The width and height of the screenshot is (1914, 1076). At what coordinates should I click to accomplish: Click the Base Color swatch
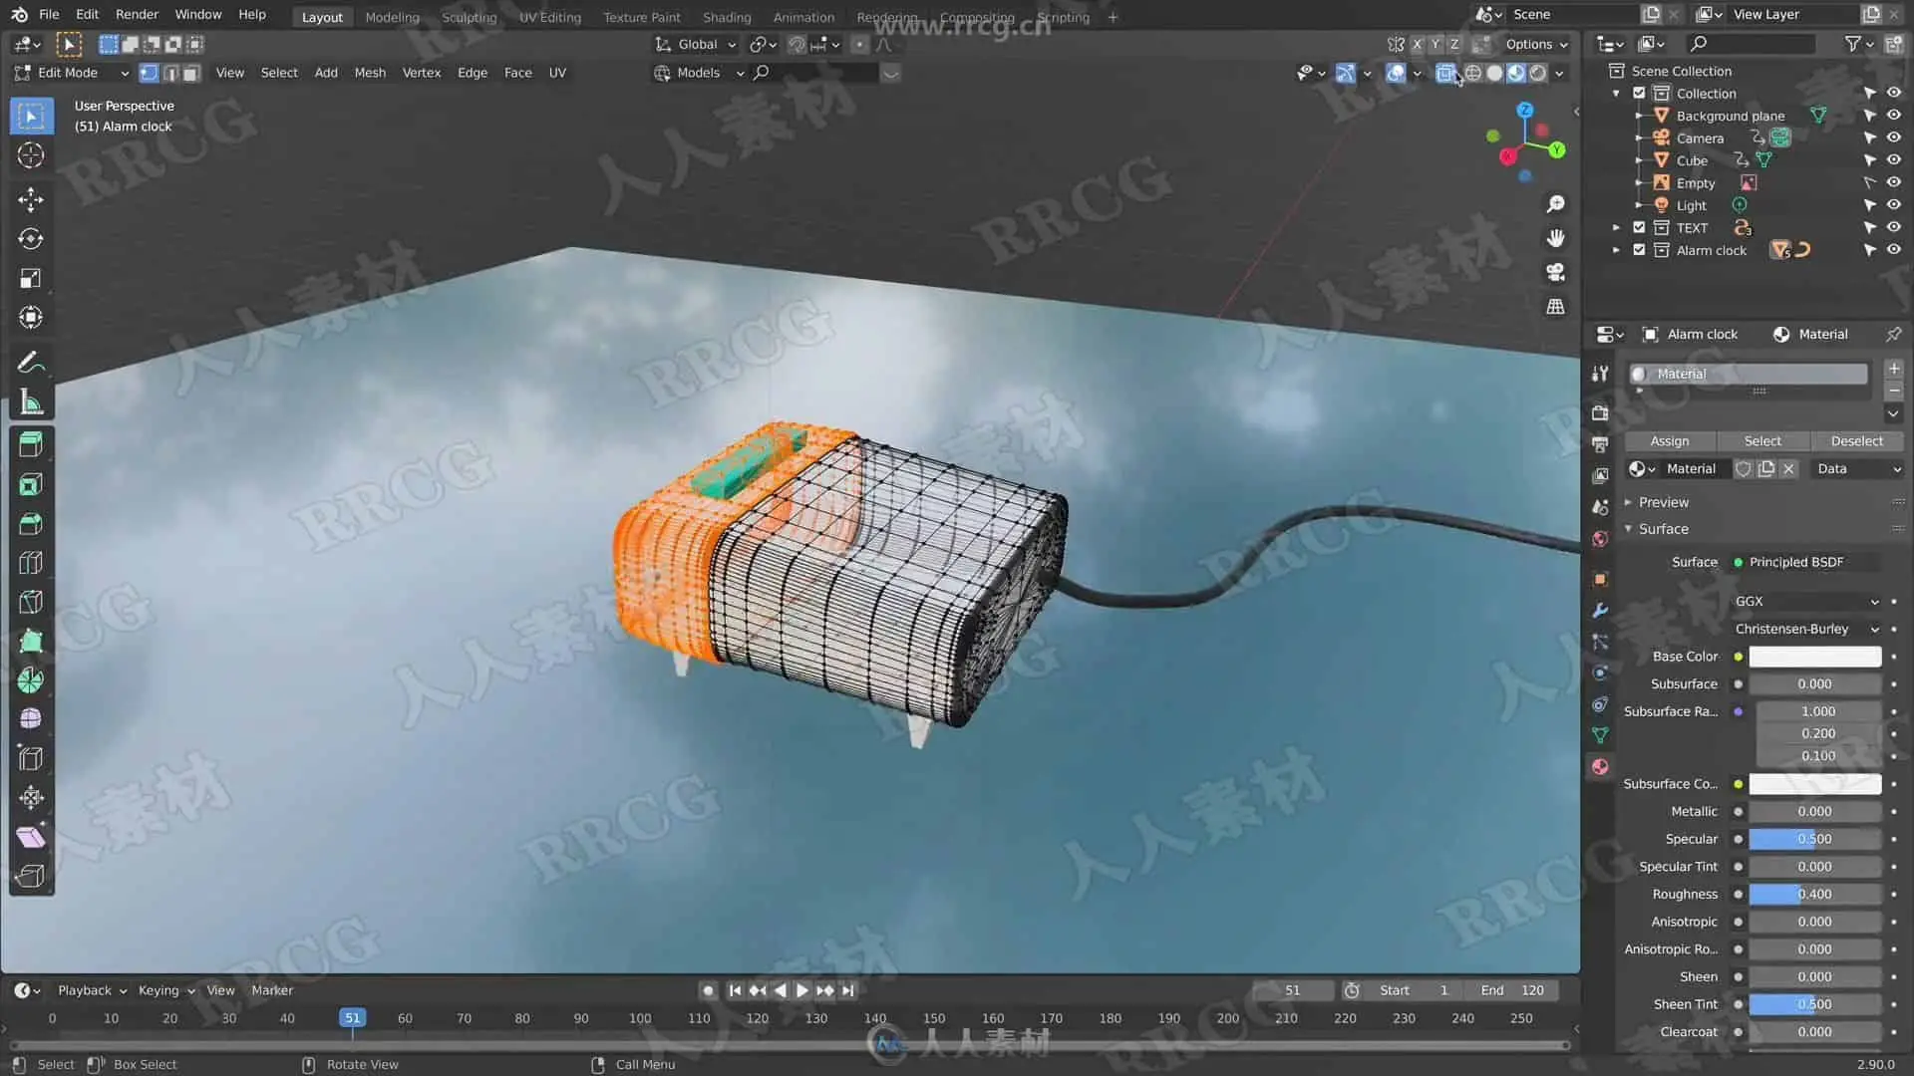1814,657
